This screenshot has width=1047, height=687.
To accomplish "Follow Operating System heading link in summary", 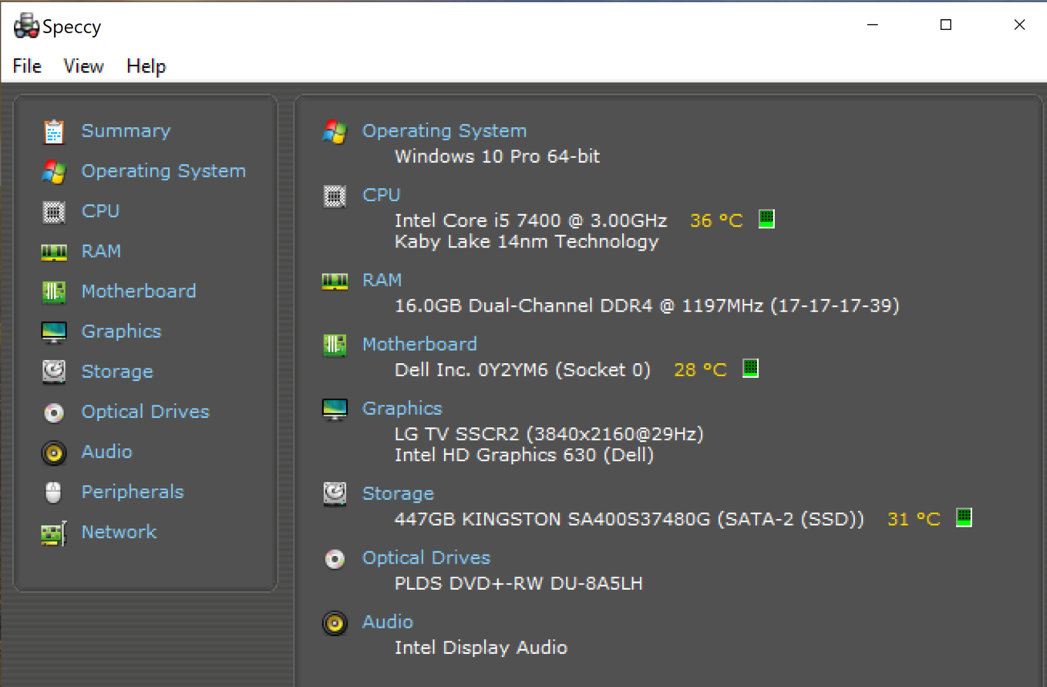I will (x=445, y=131).
